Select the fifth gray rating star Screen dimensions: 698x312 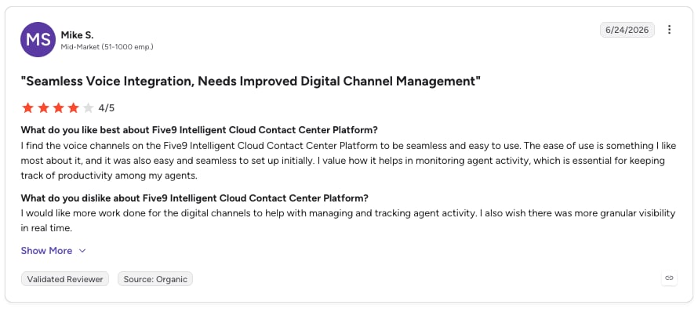coord(89,107)
